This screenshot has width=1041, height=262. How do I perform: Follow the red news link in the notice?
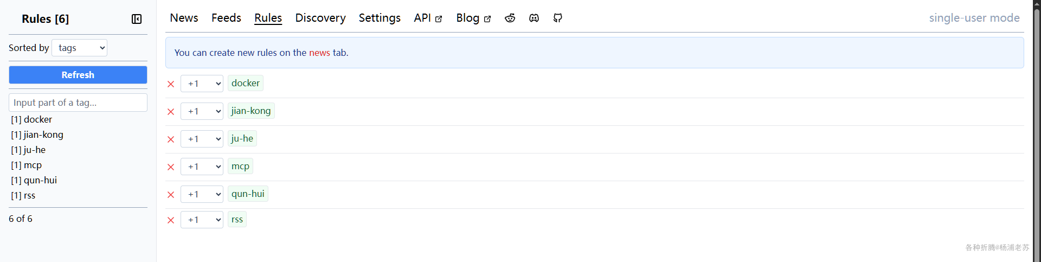point(319,53)
